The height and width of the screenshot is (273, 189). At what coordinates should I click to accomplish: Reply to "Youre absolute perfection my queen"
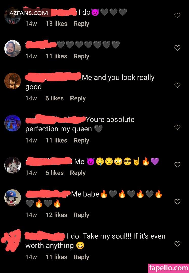[x=81, y=140]
